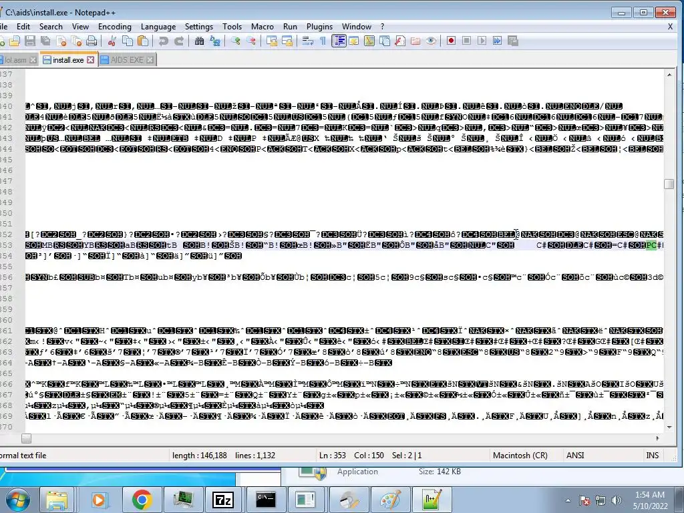Click the Save All toolbar icon
This screenshot has height=513, width=684.
point(45,41)
